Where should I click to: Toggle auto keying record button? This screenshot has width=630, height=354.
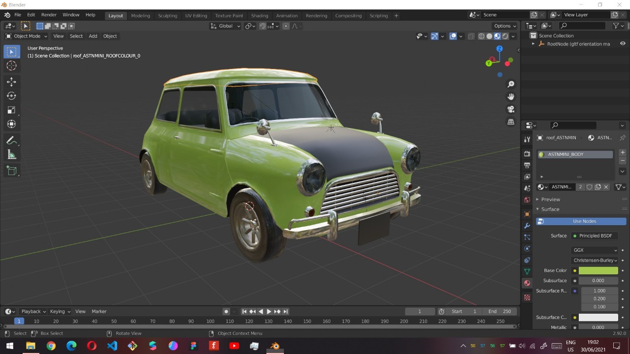point(226,311)
